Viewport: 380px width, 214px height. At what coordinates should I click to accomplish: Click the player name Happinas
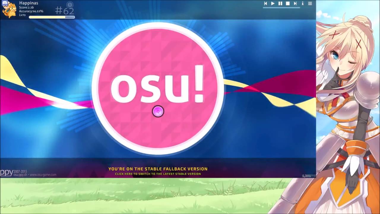(28, 3)
